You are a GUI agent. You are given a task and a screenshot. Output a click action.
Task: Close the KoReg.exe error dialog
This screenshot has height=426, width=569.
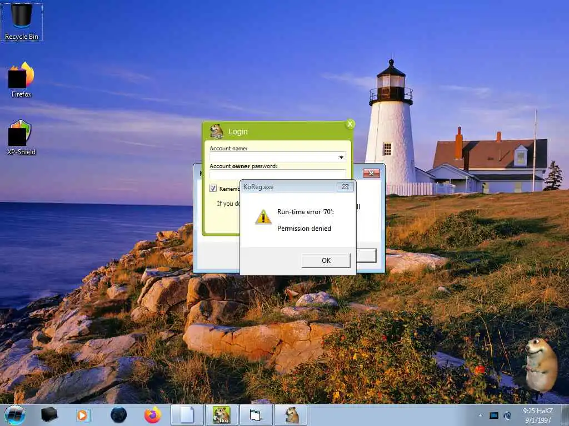345,187
